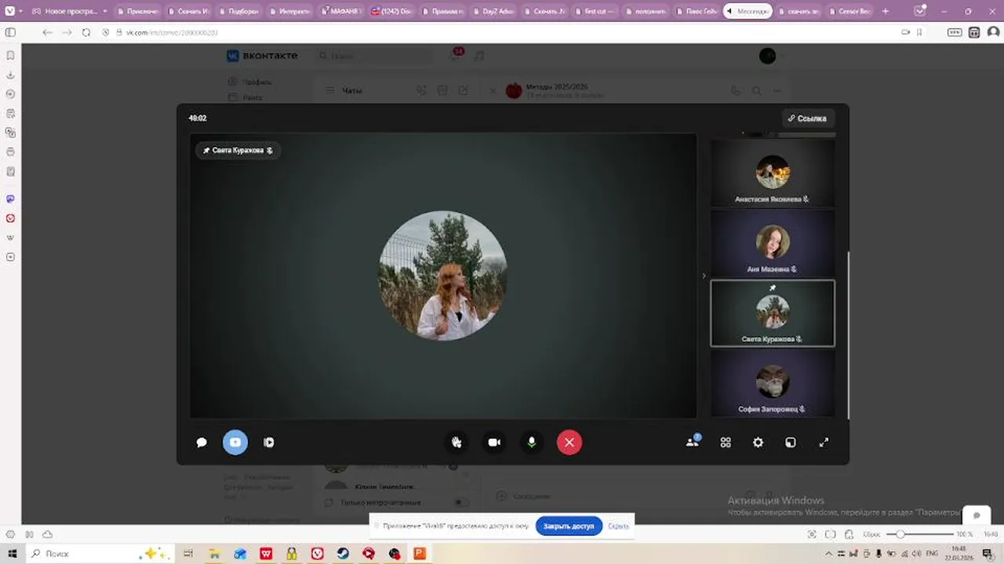
Task: Copy call link via Ссылка button
Action: pos(808,118)
